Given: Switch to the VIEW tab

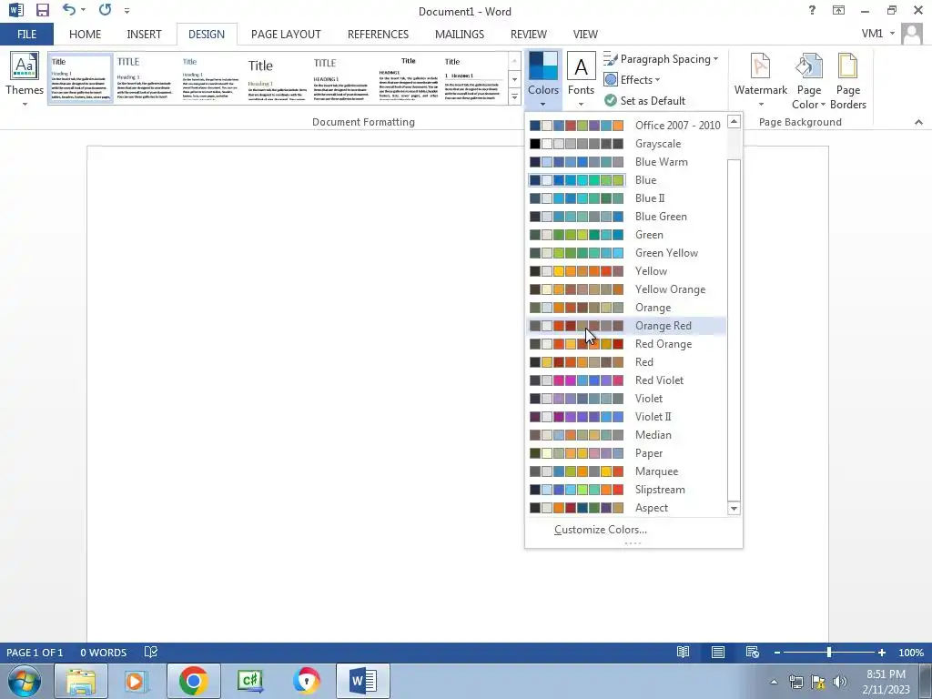Looking at the screenshot, I should point(585,34).
